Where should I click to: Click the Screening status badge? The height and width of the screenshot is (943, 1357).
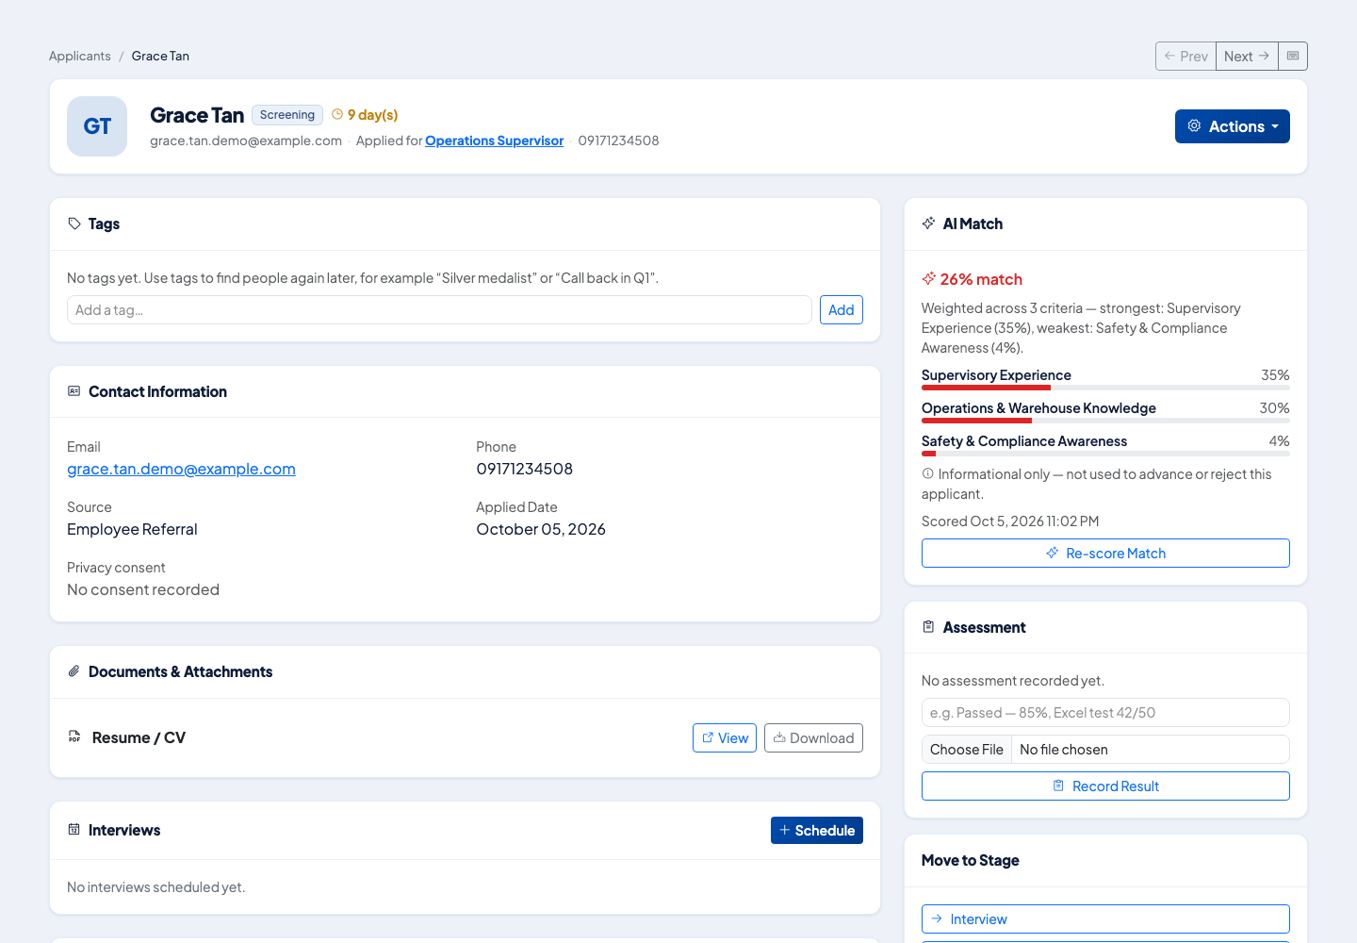point(287,115)
